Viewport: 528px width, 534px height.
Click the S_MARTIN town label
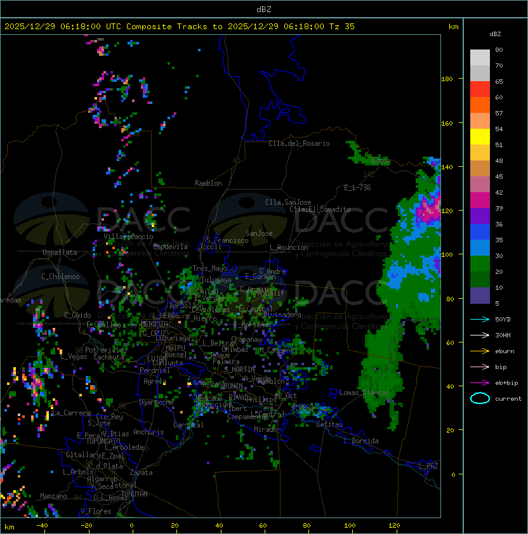(x=239, y=369)
